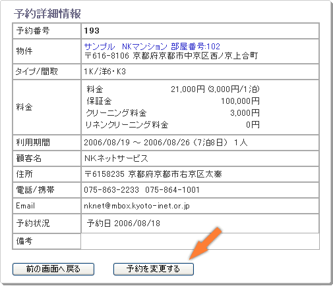This screenshot has width=333, height=286.
Task: Select the Email row label
Action: 25,206
